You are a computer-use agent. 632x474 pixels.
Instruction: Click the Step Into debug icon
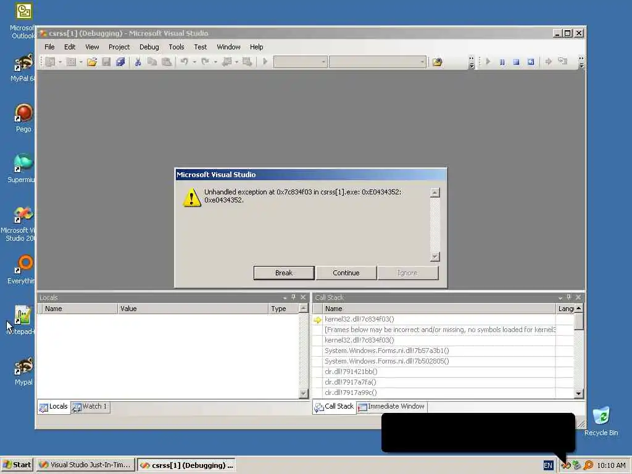coord(563,62)
